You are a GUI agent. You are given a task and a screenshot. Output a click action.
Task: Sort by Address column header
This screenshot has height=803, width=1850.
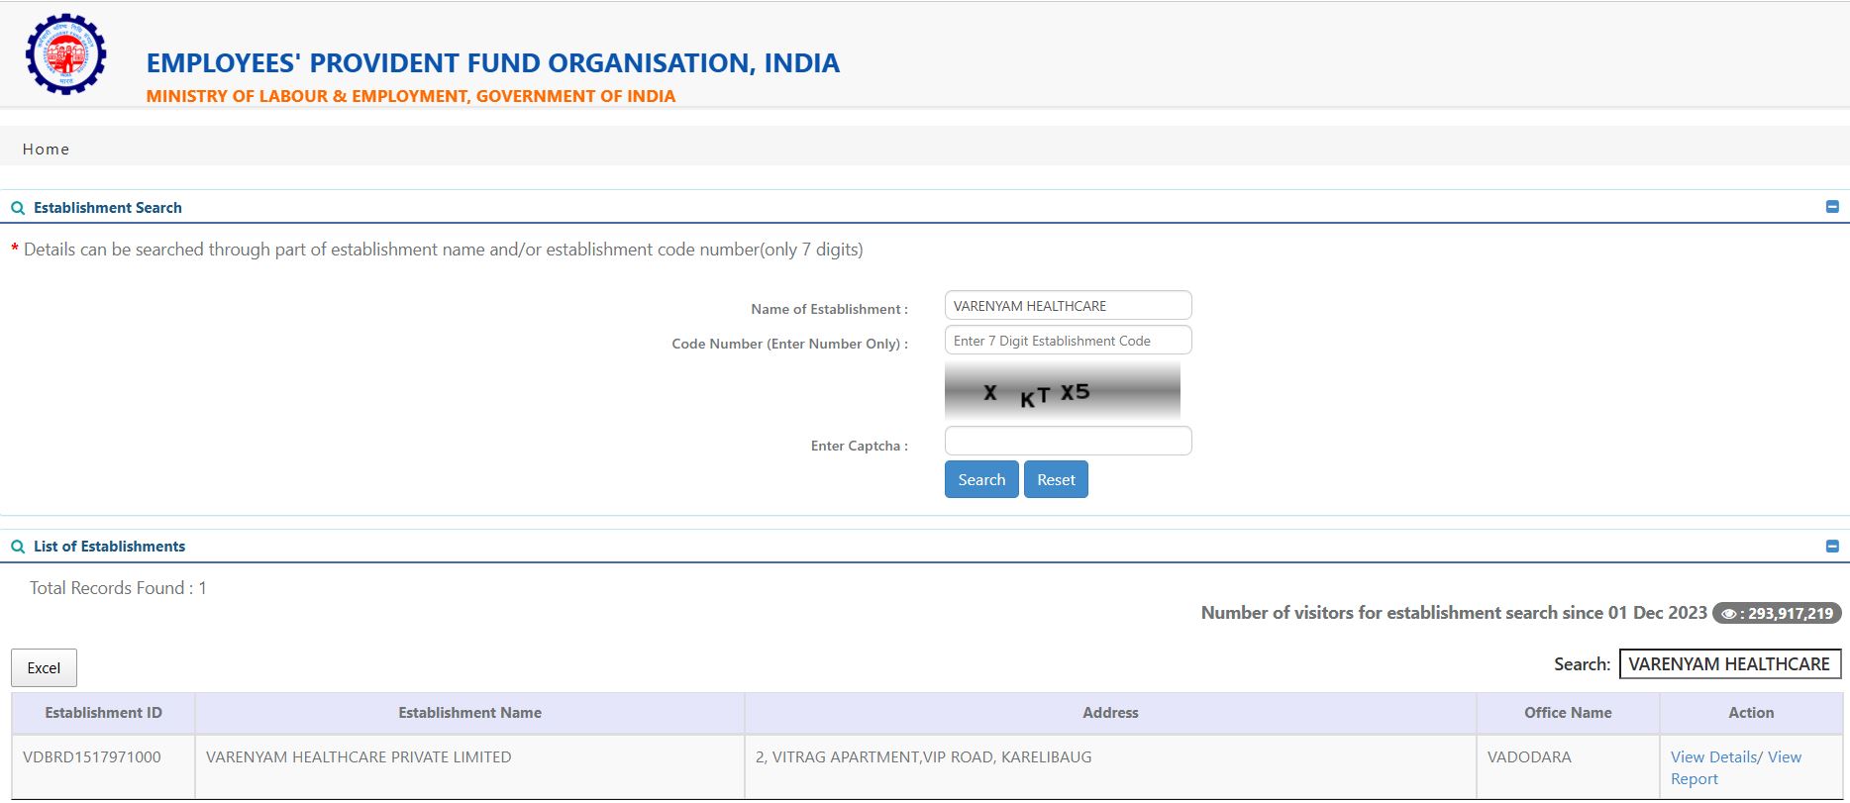coord(1110,713)
